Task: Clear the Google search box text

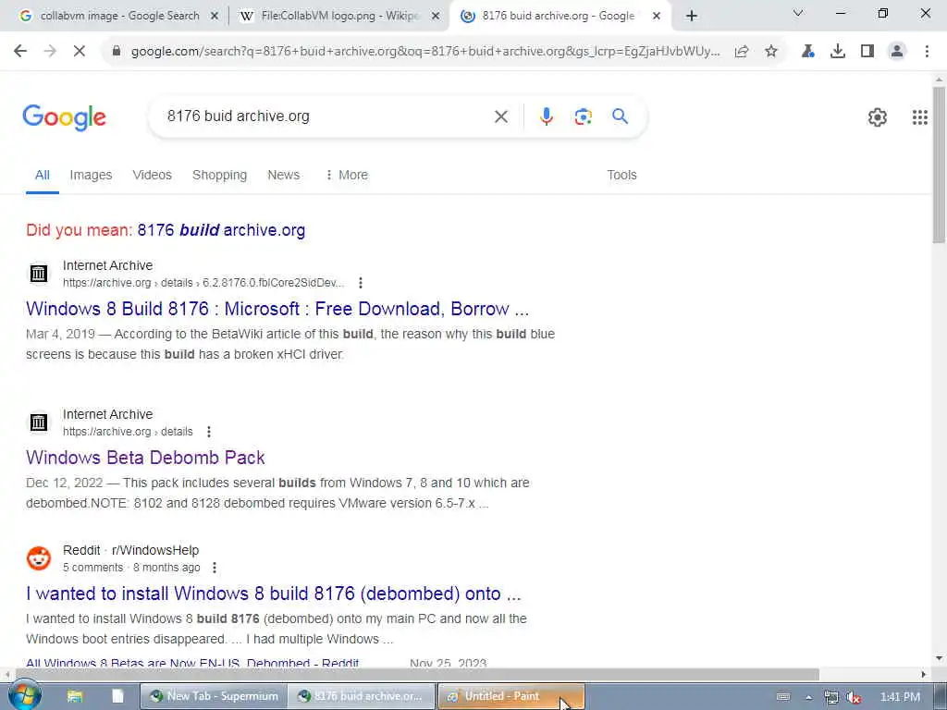Action: point(501,116)
